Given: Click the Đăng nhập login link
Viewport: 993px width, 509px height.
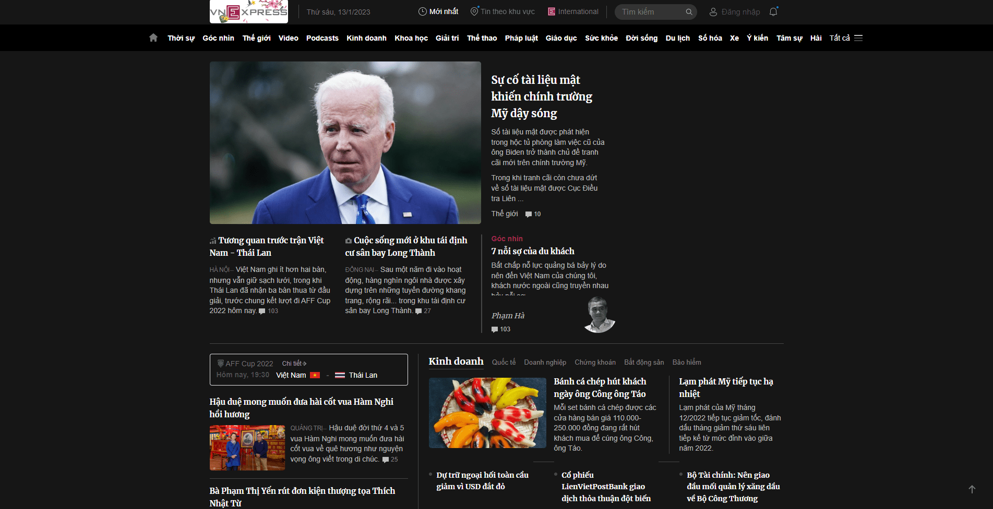Looking at the screenshot, I should tap(741, 12).
